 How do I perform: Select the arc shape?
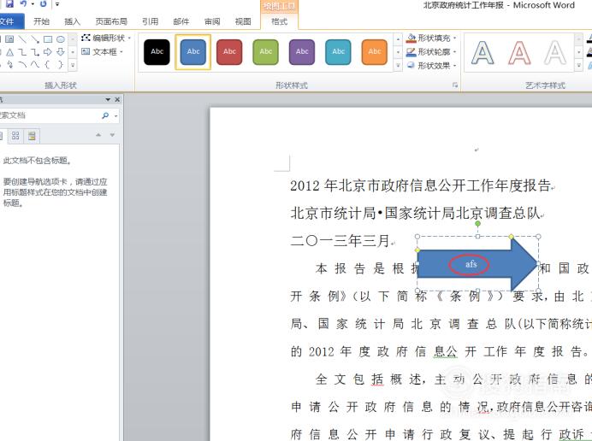pos(22,64)
